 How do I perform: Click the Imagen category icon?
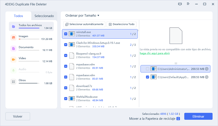coord(13,37)
